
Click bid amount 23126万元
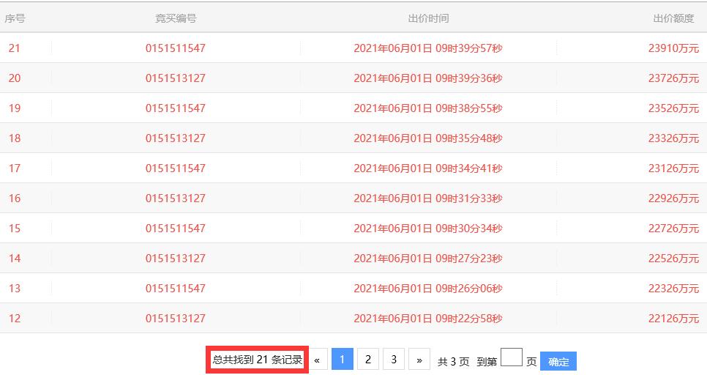pyautogui.click(x=673, y=168)
